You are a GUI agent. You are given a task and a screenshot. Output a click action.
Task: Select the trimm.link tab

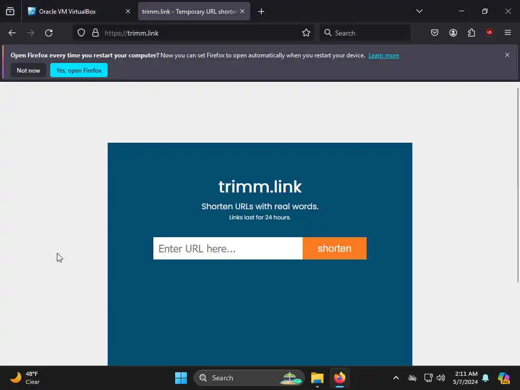coord(194,11)
